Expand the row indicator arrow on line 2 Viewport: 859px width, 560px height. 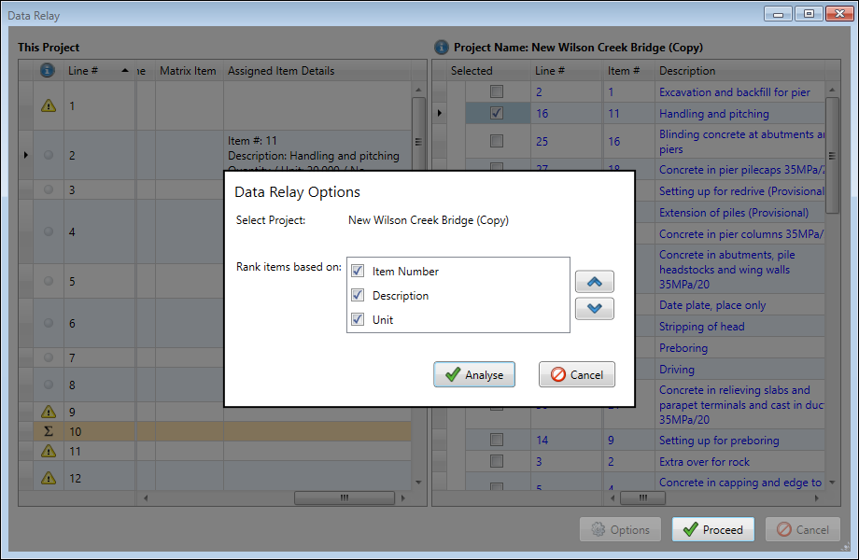(26, 156)
